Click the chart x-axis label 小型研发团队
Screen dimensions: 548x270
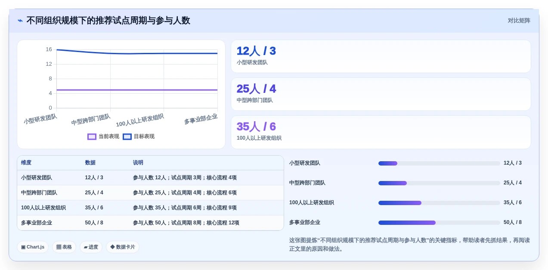coord(40,119)
